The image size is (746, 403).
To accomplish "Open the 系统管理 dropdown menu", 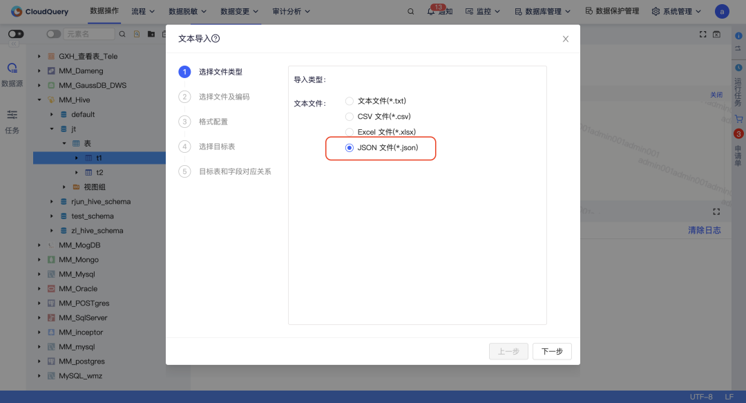I will [676, 12].
